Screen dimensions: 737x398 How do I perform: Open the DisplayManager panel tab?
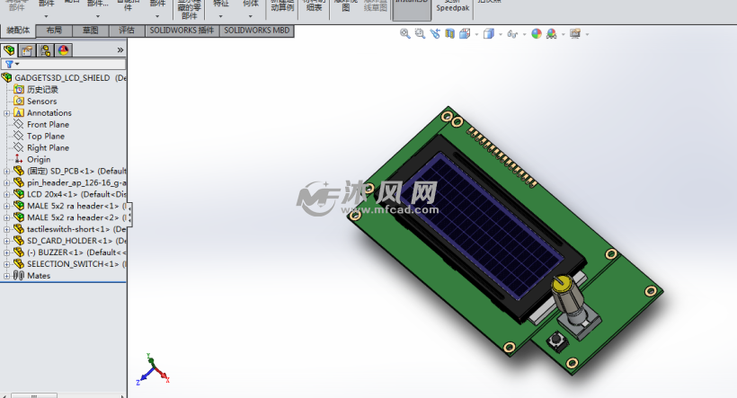(x=64, y=49)
